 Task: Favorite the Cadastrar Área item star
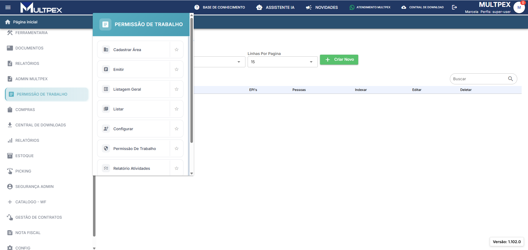[177, 50]
